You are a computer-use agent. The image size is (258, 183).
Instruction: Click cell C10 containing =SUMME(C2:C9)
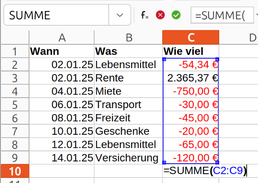point(191,171)
